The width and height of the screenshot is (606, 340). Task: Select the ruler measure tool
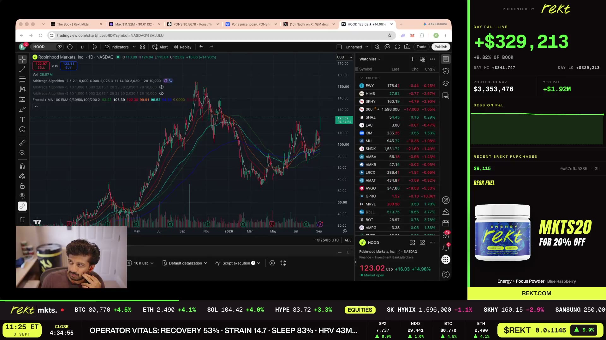click(x=22, y=143)
